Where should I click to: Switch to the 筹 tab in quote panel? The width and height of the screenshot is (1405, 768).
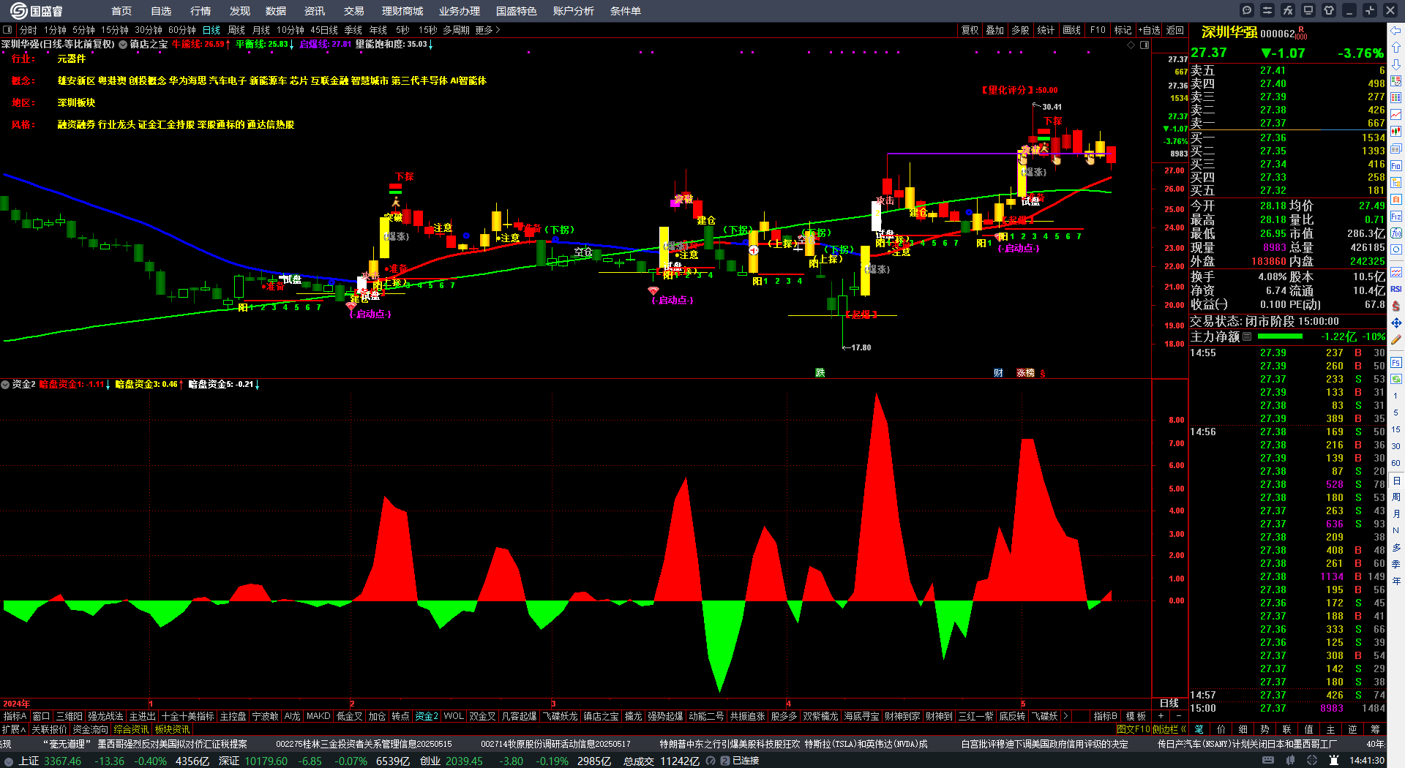point(1375,729)
